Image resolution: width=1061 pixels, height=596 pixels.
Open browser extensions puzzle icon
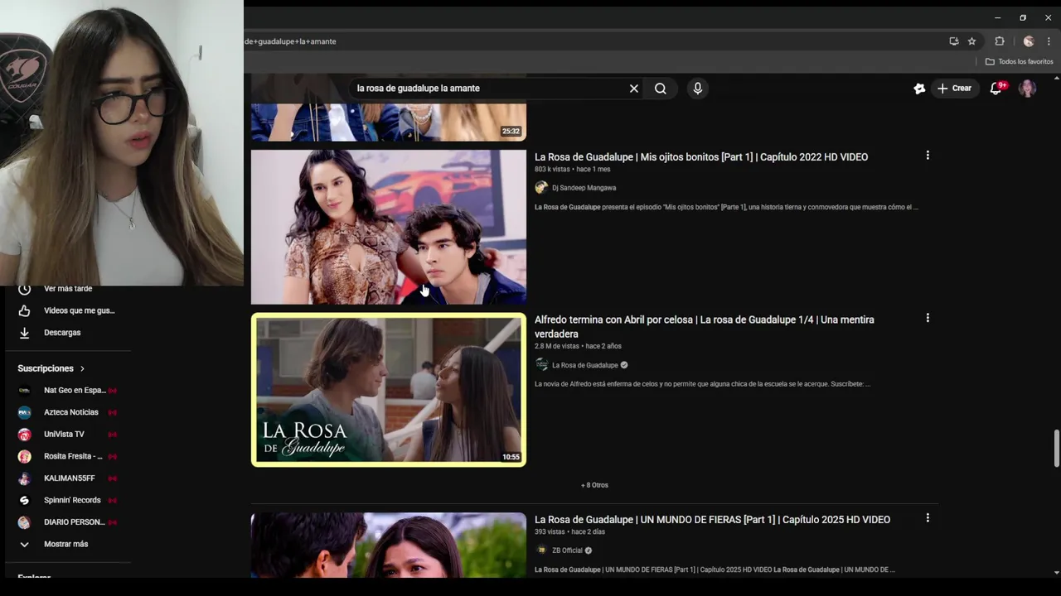click(1000, 41)
